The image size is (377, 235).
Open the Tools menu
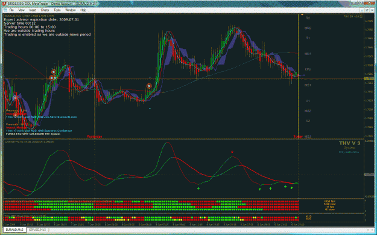[x=57, y=10]
